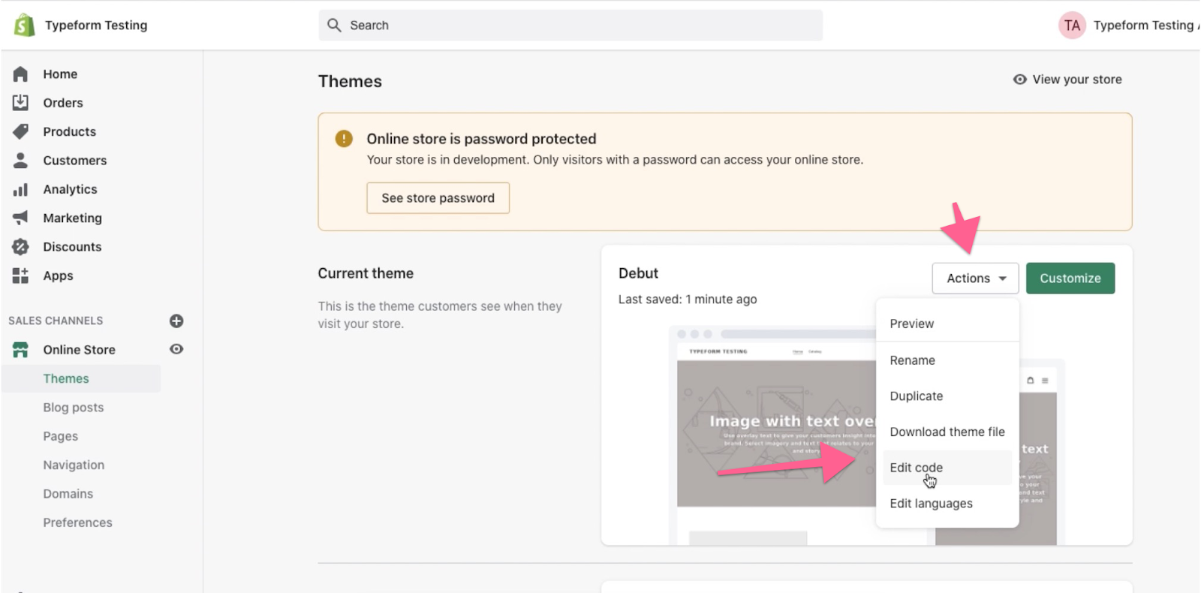Choose Download theme file
The image size is (1201, 593).
click(947, 432)
